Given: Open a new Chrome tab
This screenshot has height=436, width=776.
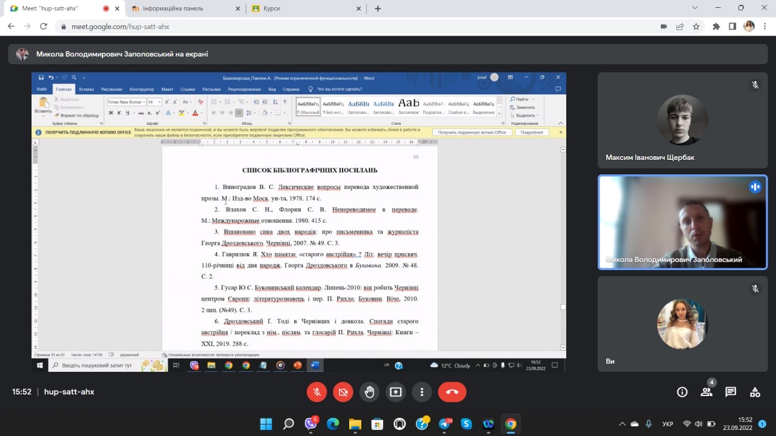Looking at the screenshot, I should tap(378, 8).
